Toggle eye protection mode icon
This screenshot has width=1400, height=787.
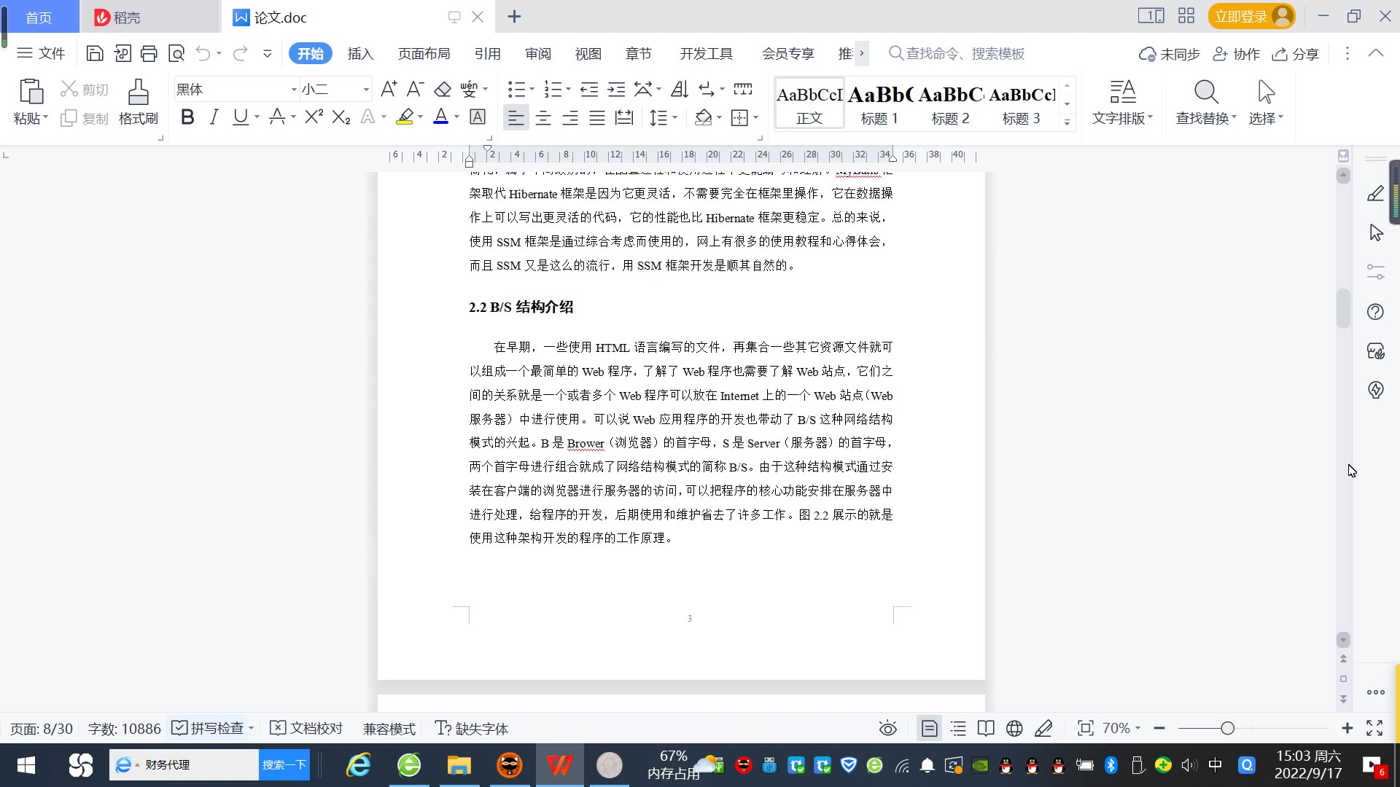pos(887,728)
